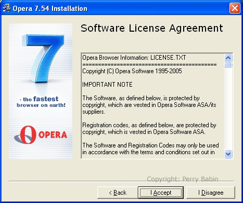
Task: Close the Opera 7.54 Installation window
Action: click(235, 8)
